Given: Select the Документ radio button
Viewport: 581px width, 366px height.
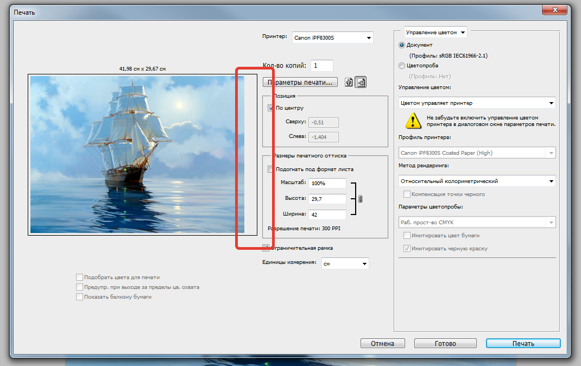Looking at the screenshot, I should coord(402,45).
